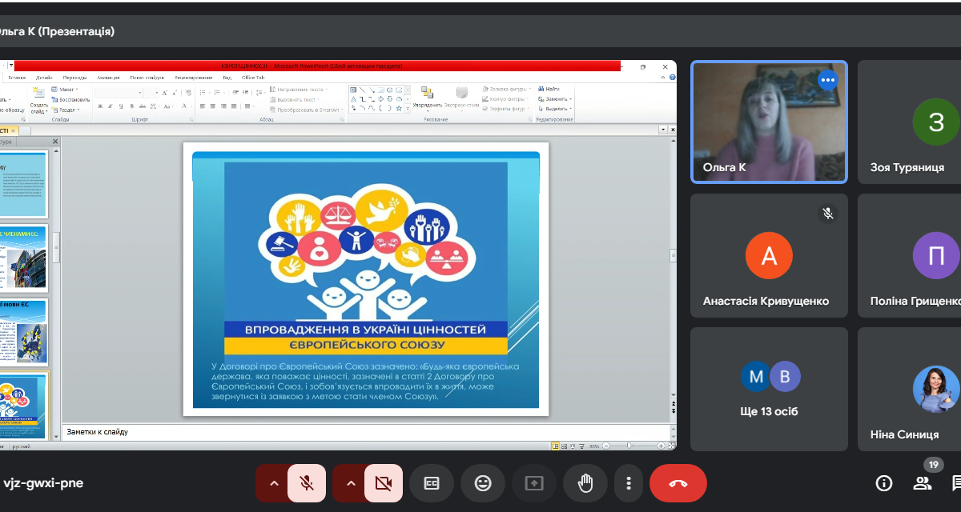Open meeting details info icon

tap(884, 483)
